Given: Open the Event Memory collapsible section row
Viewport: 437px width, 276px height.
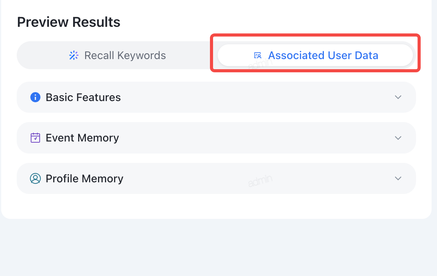Looking at the screenshot, I should [x=216, y=138].
